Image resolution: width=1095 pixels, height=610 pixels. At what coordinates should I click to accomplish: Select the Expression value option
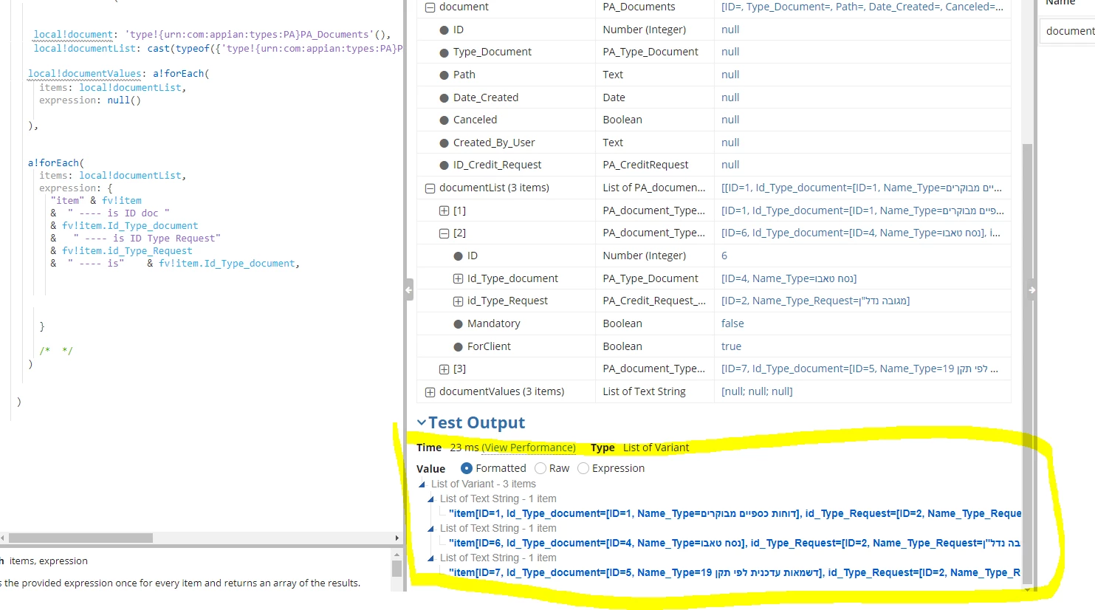point(583,468)
